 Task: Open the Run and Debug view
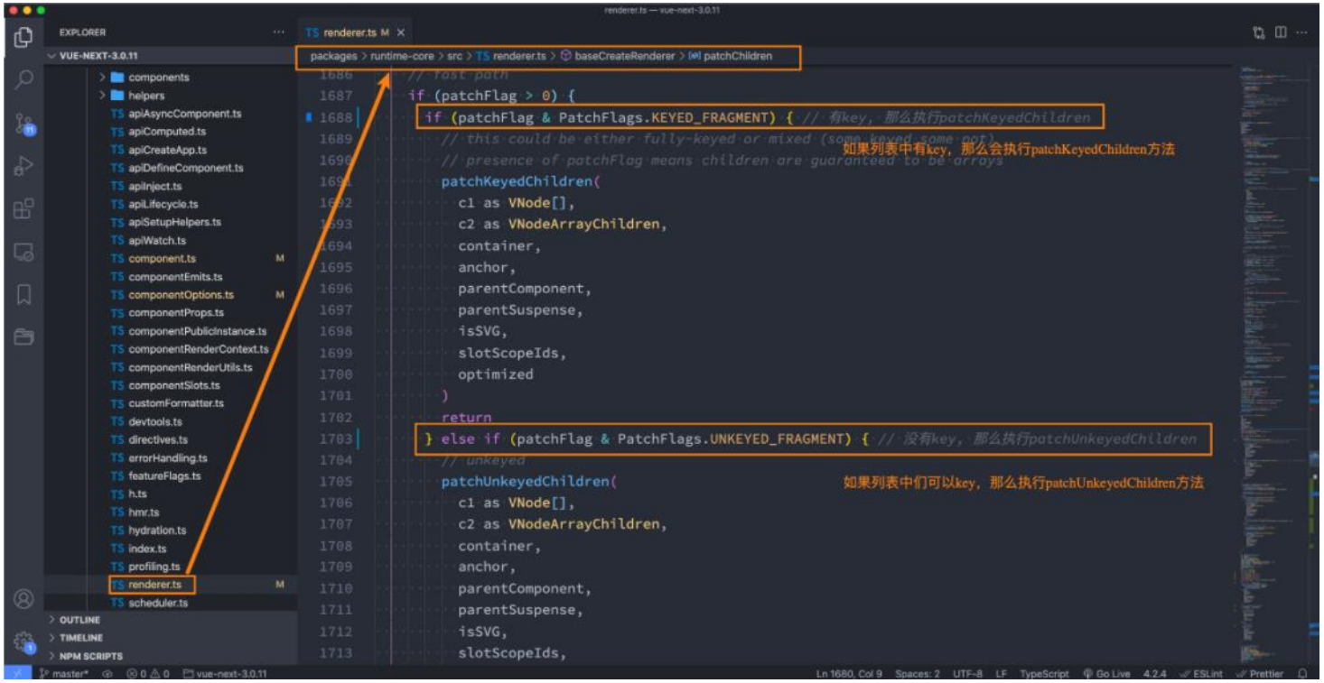click(x=24, y=166)
